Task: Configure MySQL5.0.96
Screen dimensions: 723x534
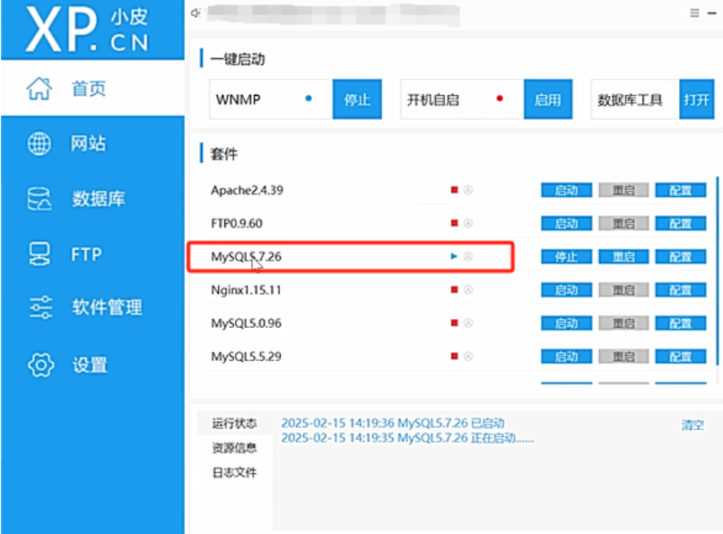Action: pyautogui.click(x=681, y=323)
